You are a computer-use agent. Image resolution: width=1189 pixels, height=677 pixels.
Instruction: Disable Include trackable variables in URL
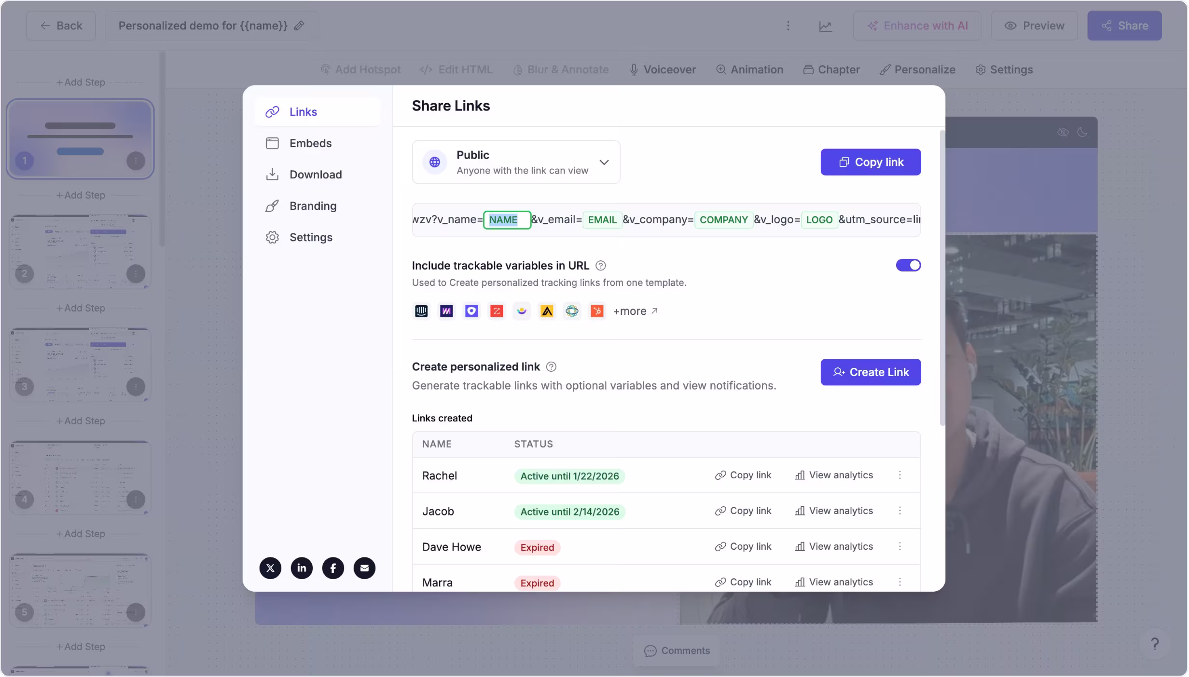[x=908, y=265]
